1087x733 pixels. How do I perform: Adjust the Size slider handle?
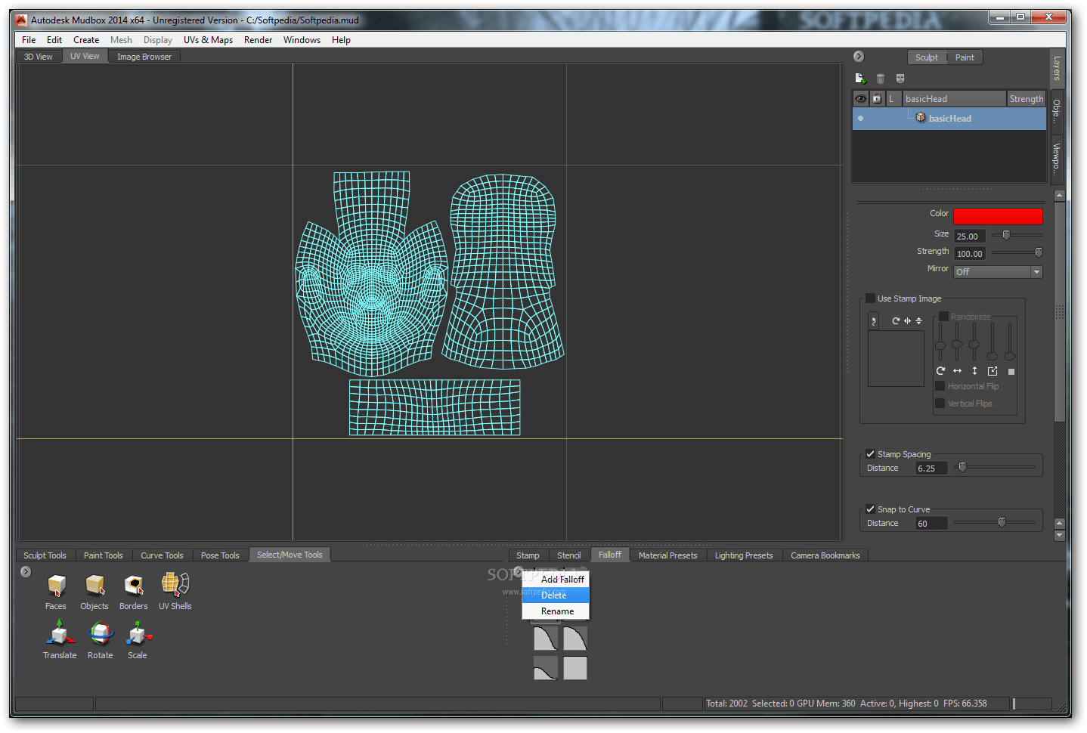tap(1006, 235)
